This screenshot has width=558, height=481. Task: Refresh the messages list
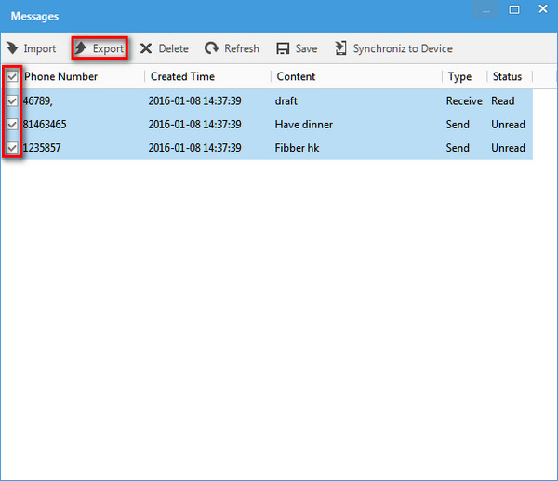pyautogui.click(x=232, y=48)
